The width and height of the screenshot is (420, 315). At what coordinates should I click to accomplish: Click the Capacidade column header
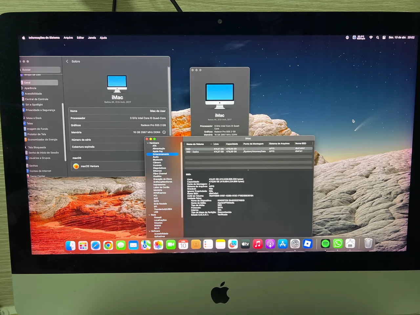[x=232, y=144]
